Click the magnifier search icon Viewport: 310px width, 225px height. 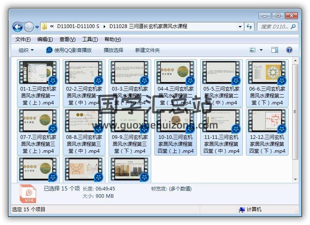293,26
